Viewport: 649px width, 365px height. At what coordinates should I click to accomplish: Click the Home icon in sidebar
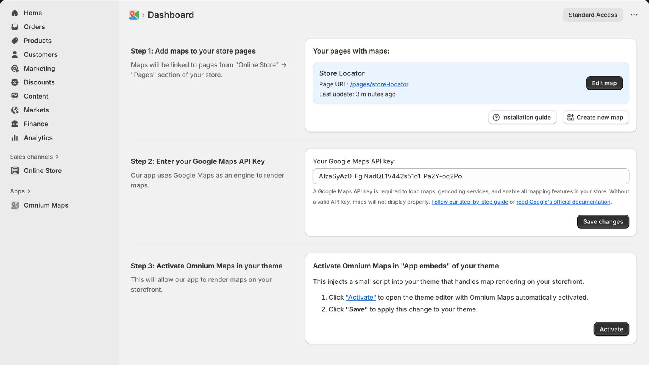pyautogui.click(x=15, y=13)
